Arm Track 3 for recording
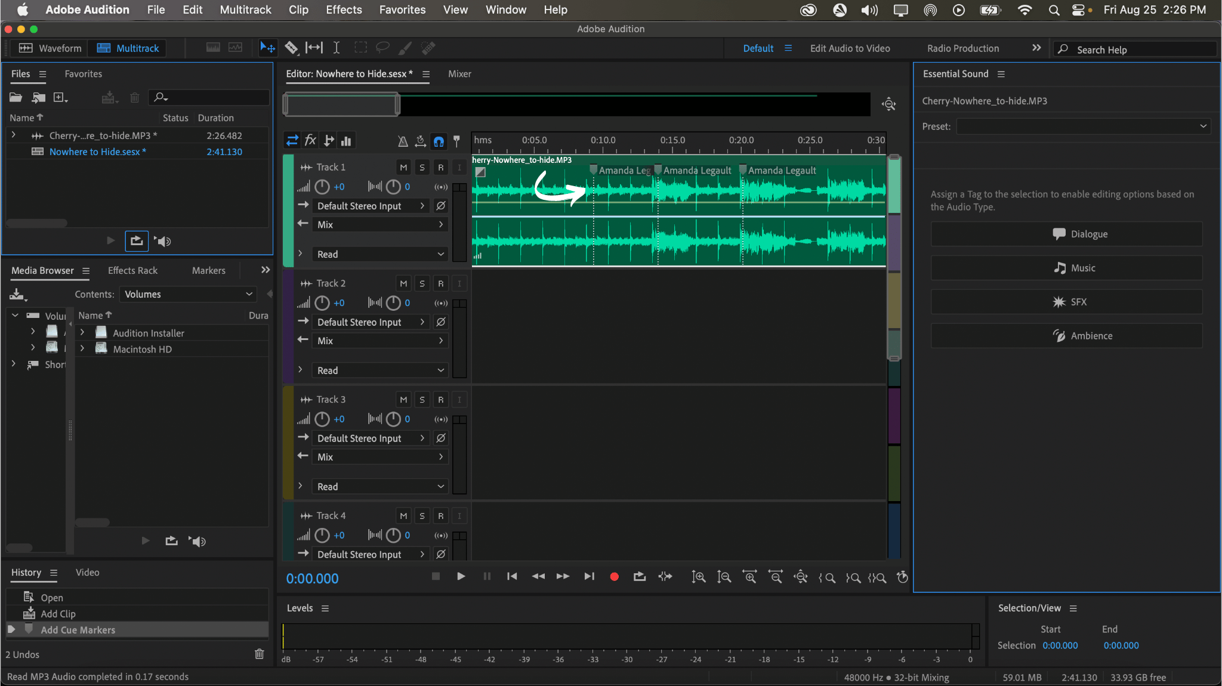 click(441, 399)
